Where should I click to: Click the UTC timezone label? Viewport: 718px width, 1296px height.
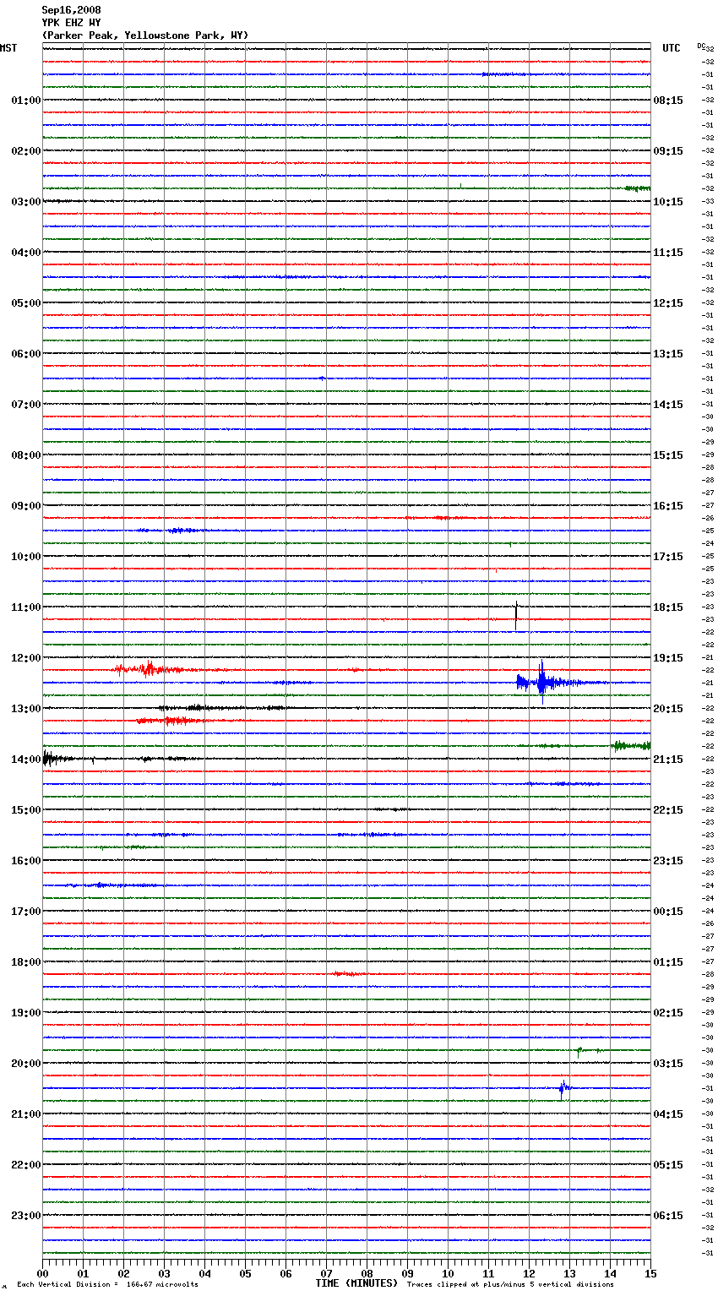[672, 48]
